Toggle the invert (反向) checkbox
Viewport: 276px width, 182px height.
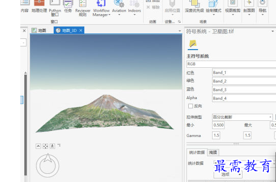point(190,106)
